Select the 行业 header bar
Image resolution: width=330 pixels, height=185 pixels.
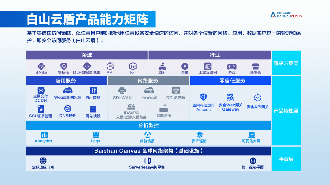(210, 55)
